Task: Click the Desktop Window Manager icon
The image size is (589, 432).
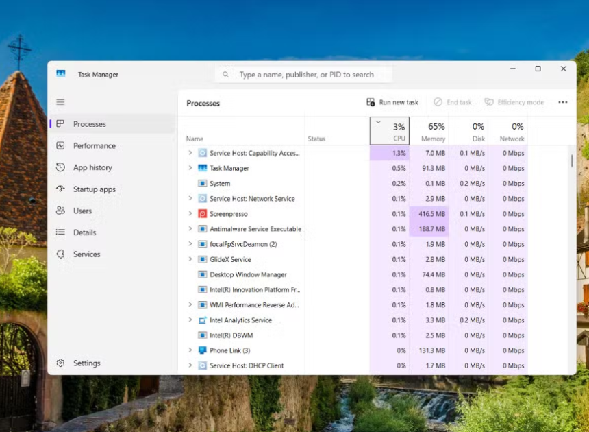Action: click(202, 274)
